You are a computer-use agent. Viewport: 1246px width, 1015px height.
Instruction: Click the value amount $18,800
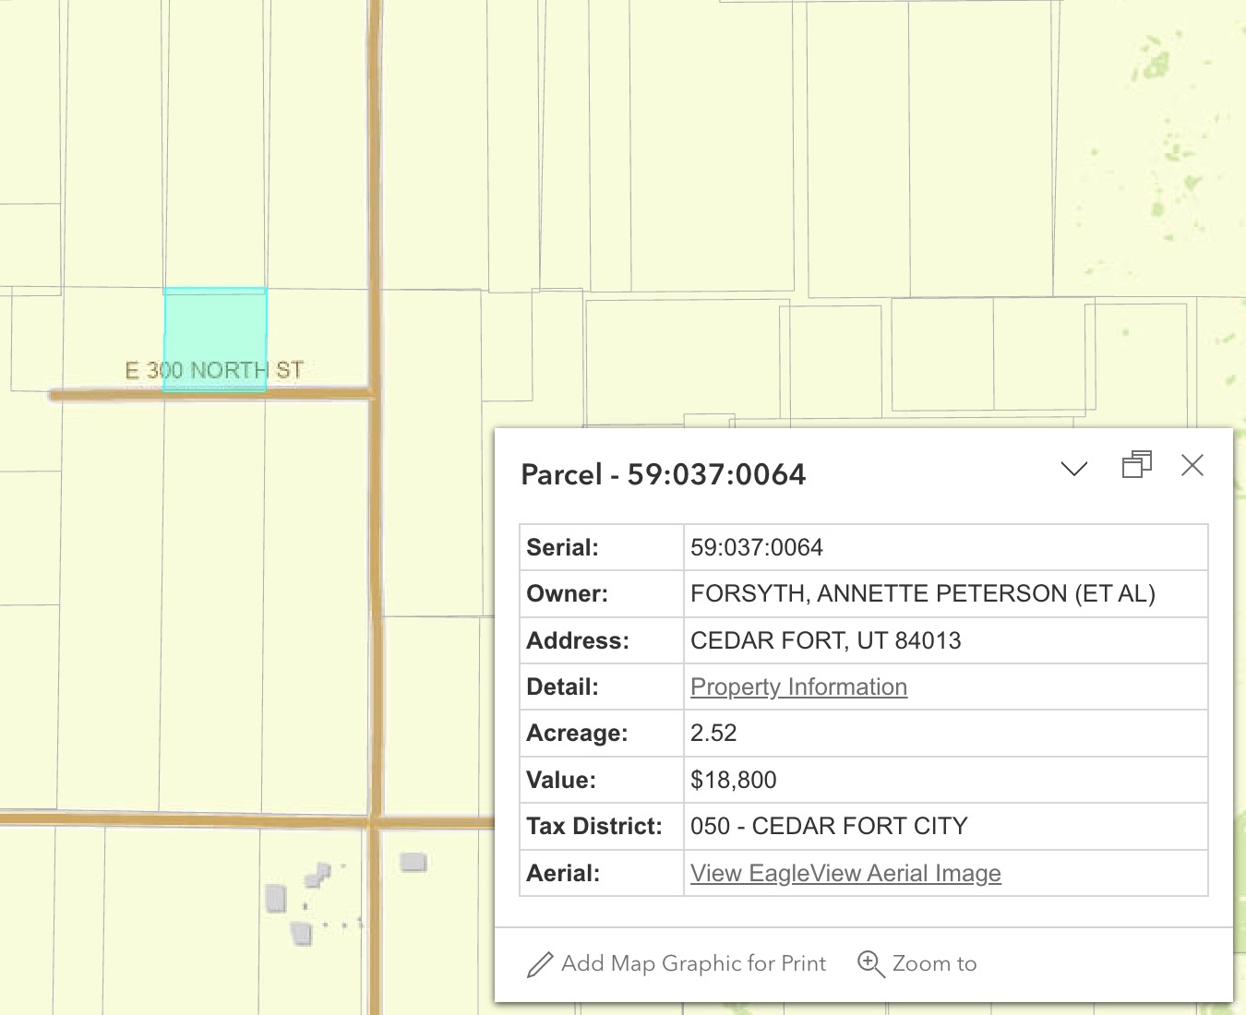pyautogui.click(x=734, y=780)
